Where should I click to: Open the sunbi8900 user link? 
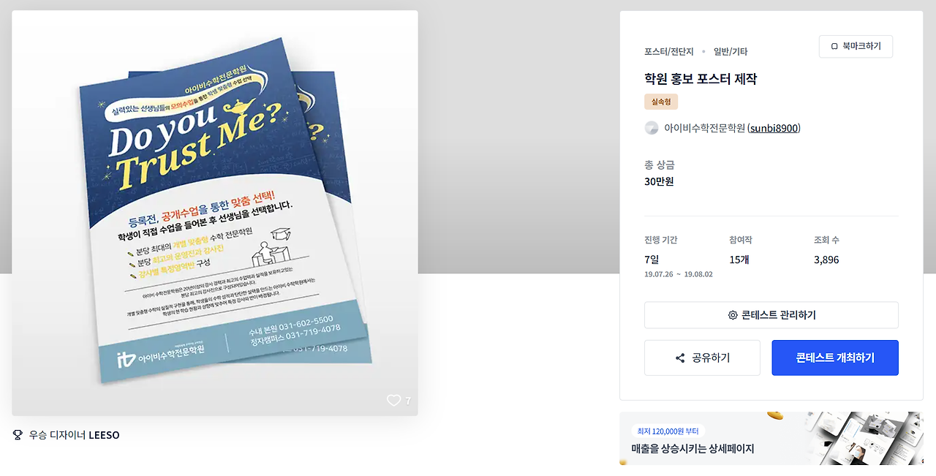(774, 128)
